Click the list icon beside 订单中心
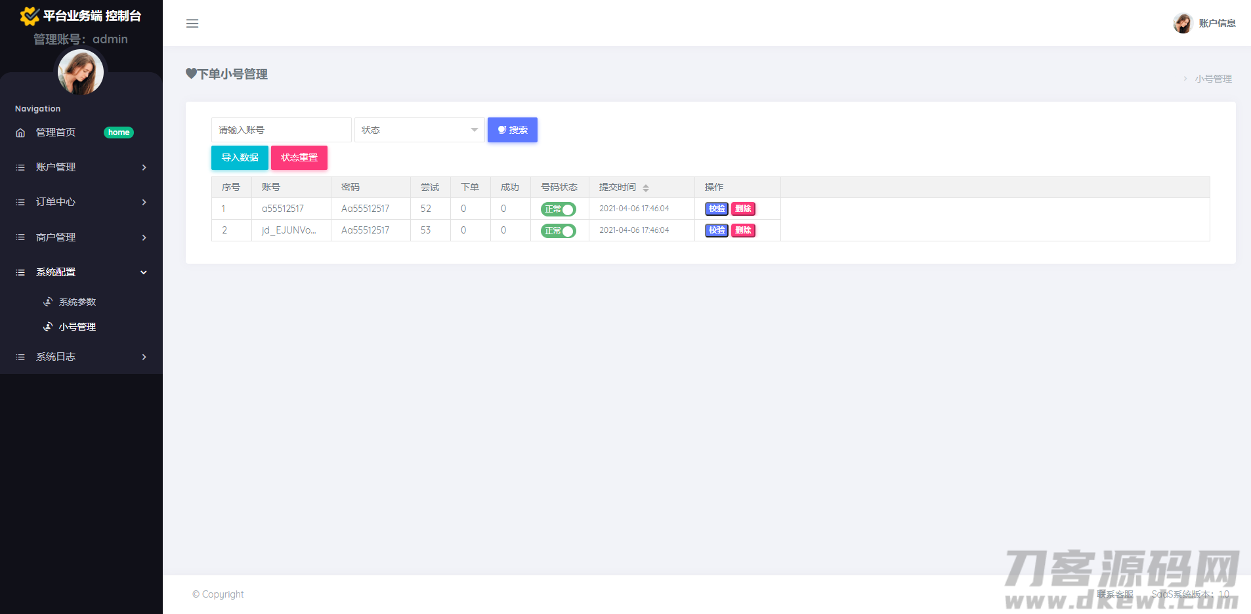 (20, 202)
